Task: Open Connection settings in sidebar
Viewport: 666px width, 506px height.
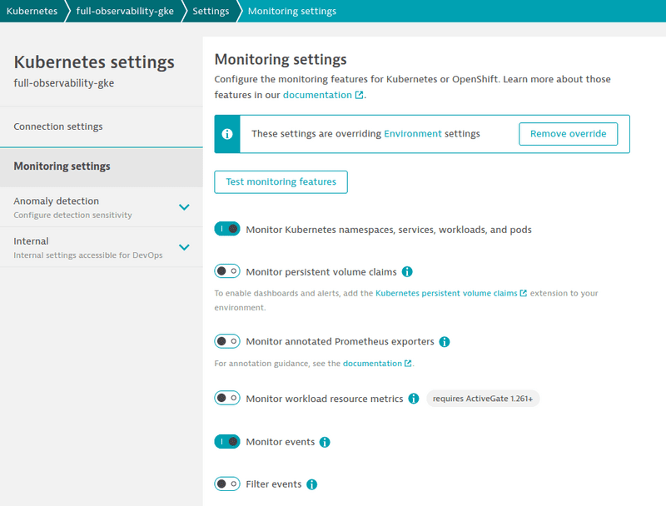Action: click(58, 126)
